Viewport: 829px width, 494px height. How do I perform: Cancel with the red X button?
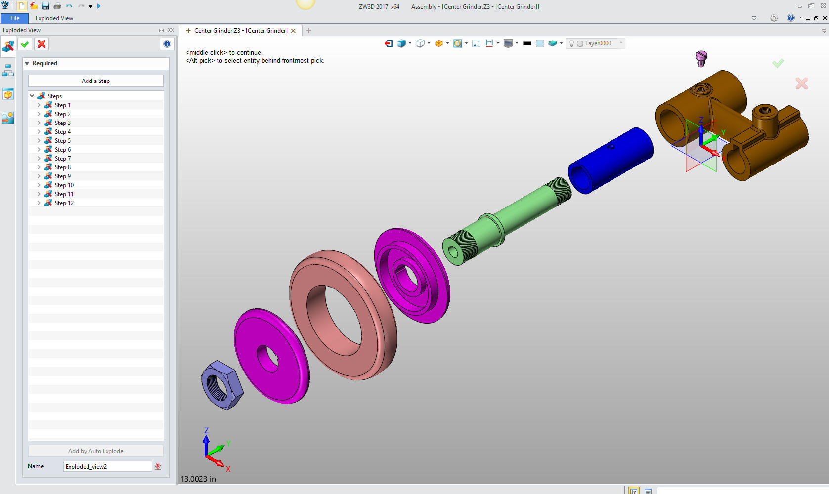(x=42, y=44)
